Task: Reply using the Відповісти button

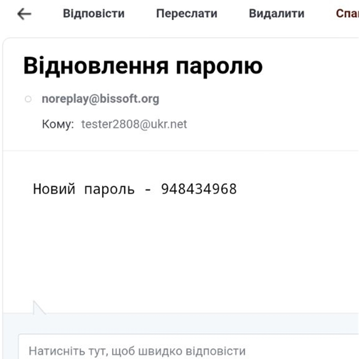Action: click(x=94, y=13)
